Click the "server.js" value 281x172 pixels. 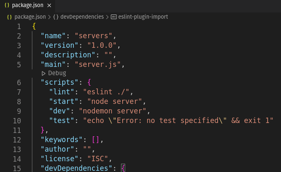click(98, 64)
